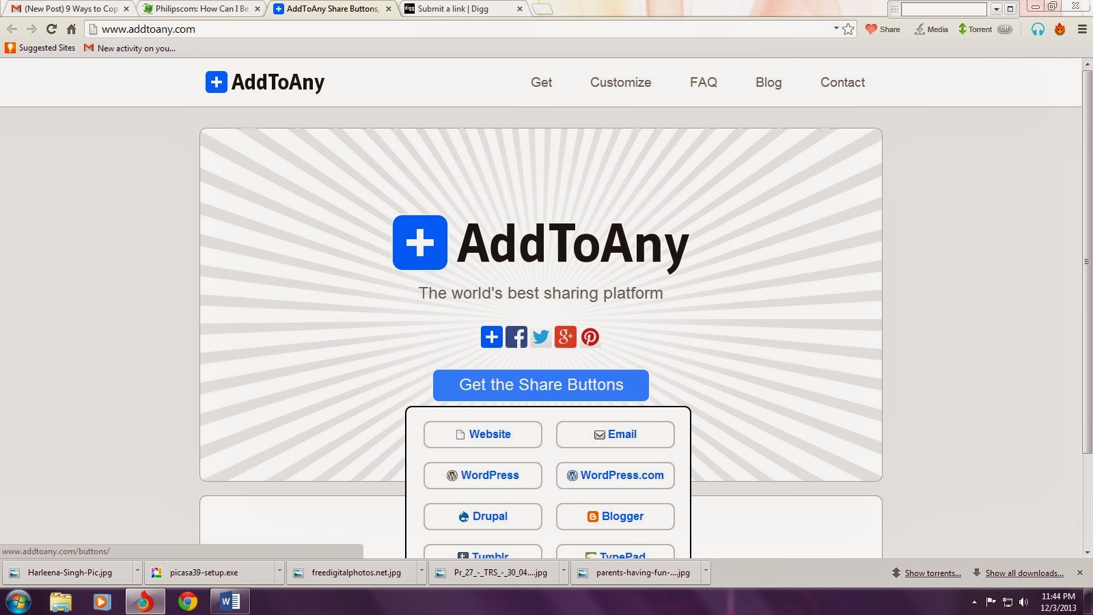Bookmark this page with the star icon
Viewport: 1093px width, 615px height.
click(x=848, y=29)
